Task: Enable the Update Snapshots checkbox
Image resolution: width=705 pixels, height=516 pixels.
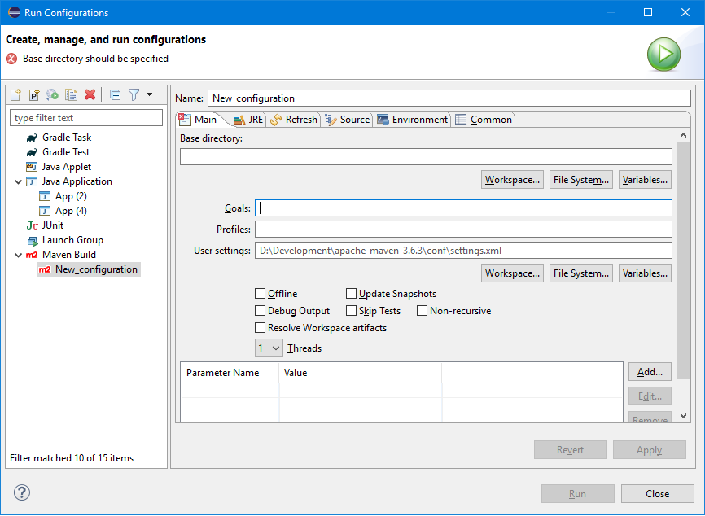Action: coord(351,294)
